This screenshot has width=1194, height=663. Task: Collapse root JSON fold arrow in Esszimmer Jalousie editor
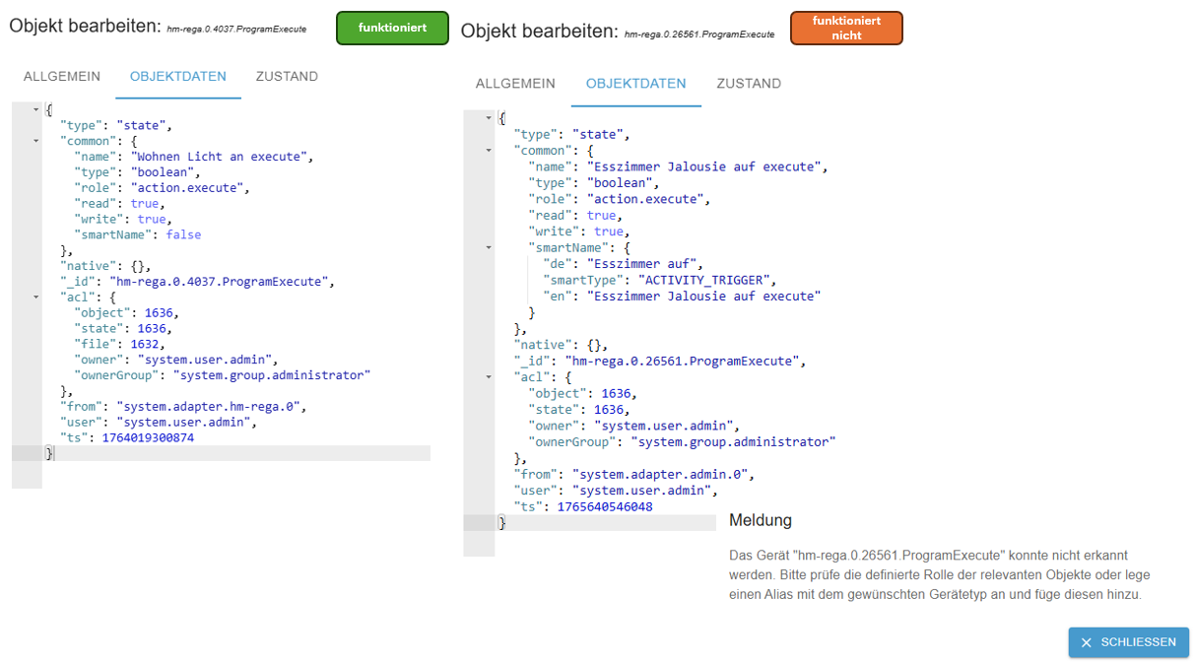[x=489, y=118]
